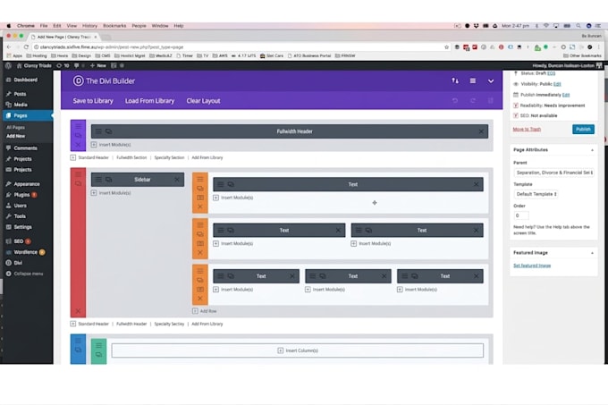Insert module under the Sidebar module
Image resolution: width=608 pixels, height=405 pixels.
coord(111,192)
